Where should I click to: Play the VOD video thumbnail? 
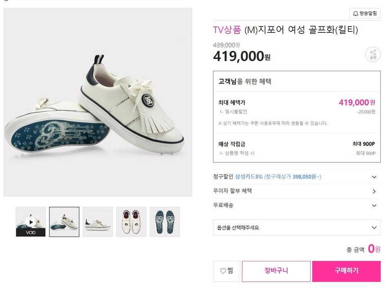point(31,222)
